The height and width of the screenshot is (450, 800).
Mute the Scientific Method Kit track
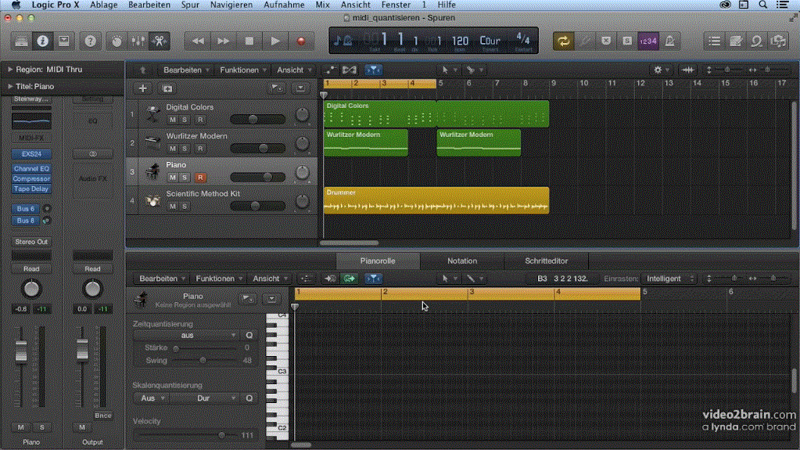173,207
